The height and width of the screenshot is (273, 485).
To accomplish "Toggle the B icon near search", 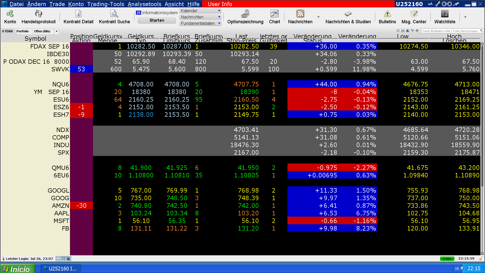I will (408, 31).
